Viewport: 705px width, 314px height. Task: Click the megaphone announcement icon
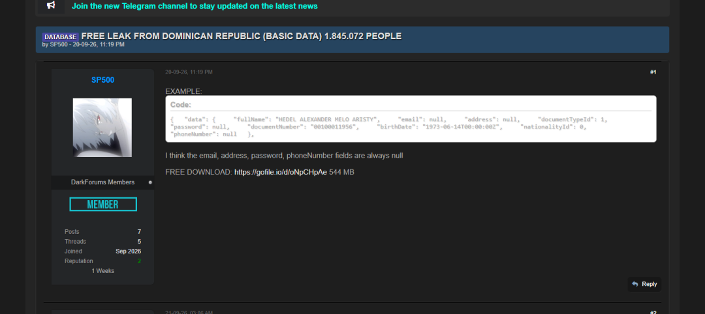51,5
